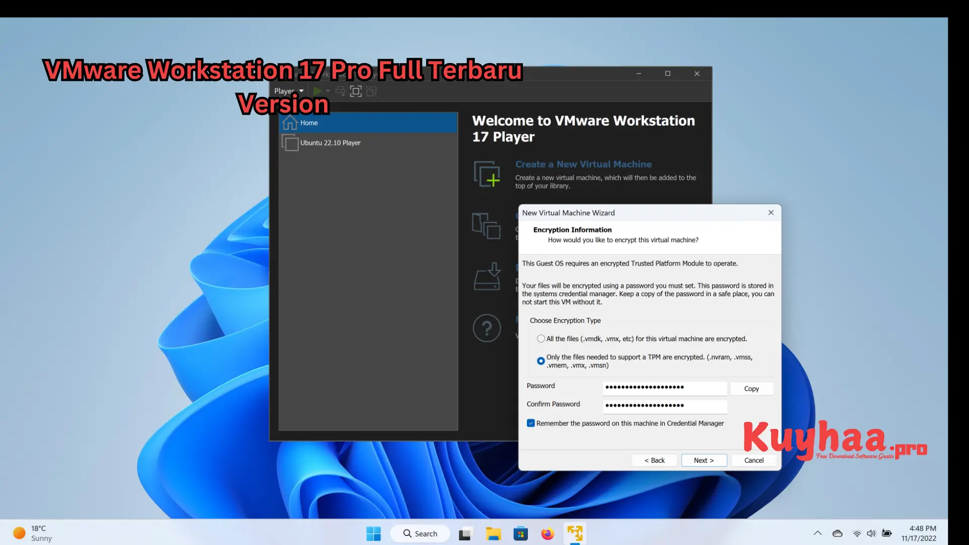Click the taskbar Search box
The width and height of the screenshot is (969, 545).
pos(420,533)
